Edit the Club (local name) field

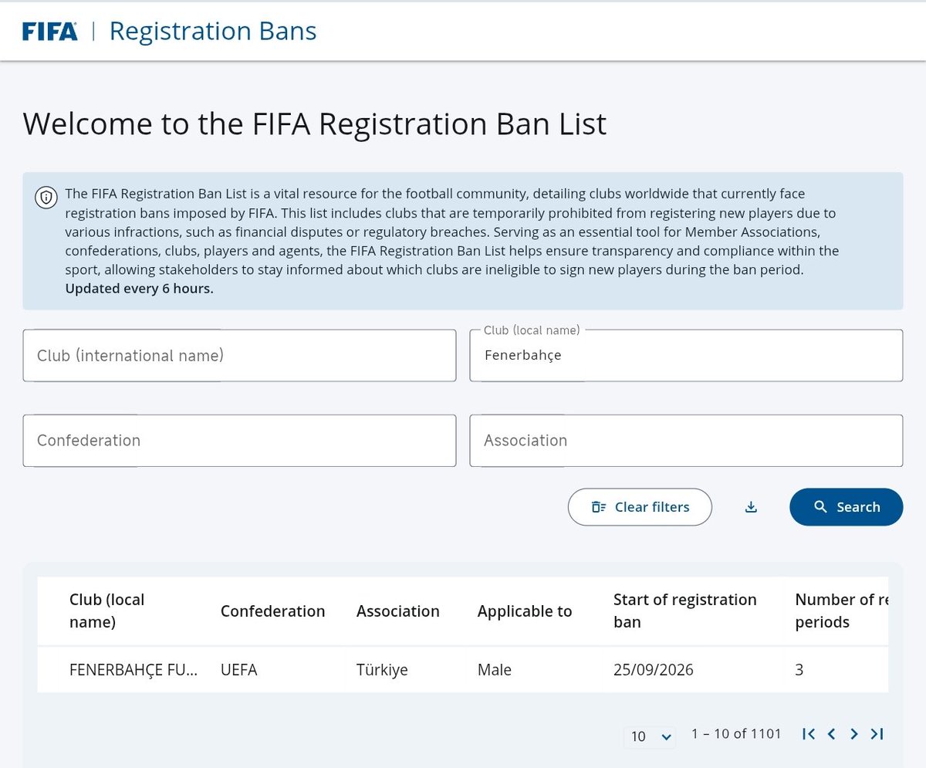tap(686, 355)
